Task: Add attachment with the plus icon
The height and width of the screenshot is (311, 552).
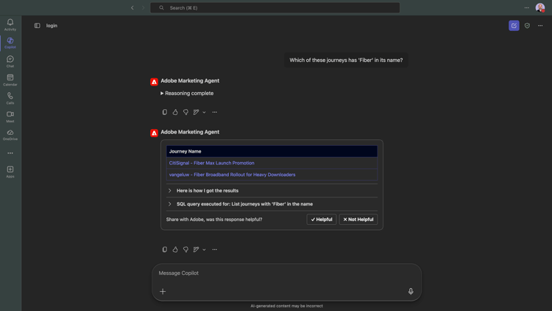Action: [163, 291]
